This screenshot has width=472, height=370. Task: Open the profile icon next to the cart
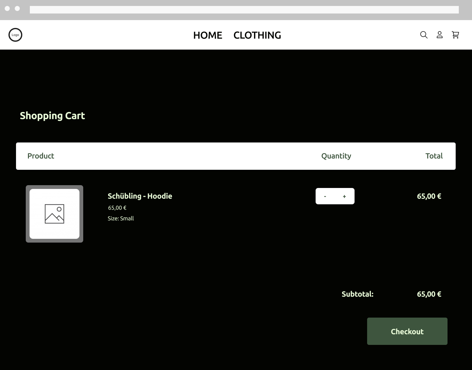[439, 35]
